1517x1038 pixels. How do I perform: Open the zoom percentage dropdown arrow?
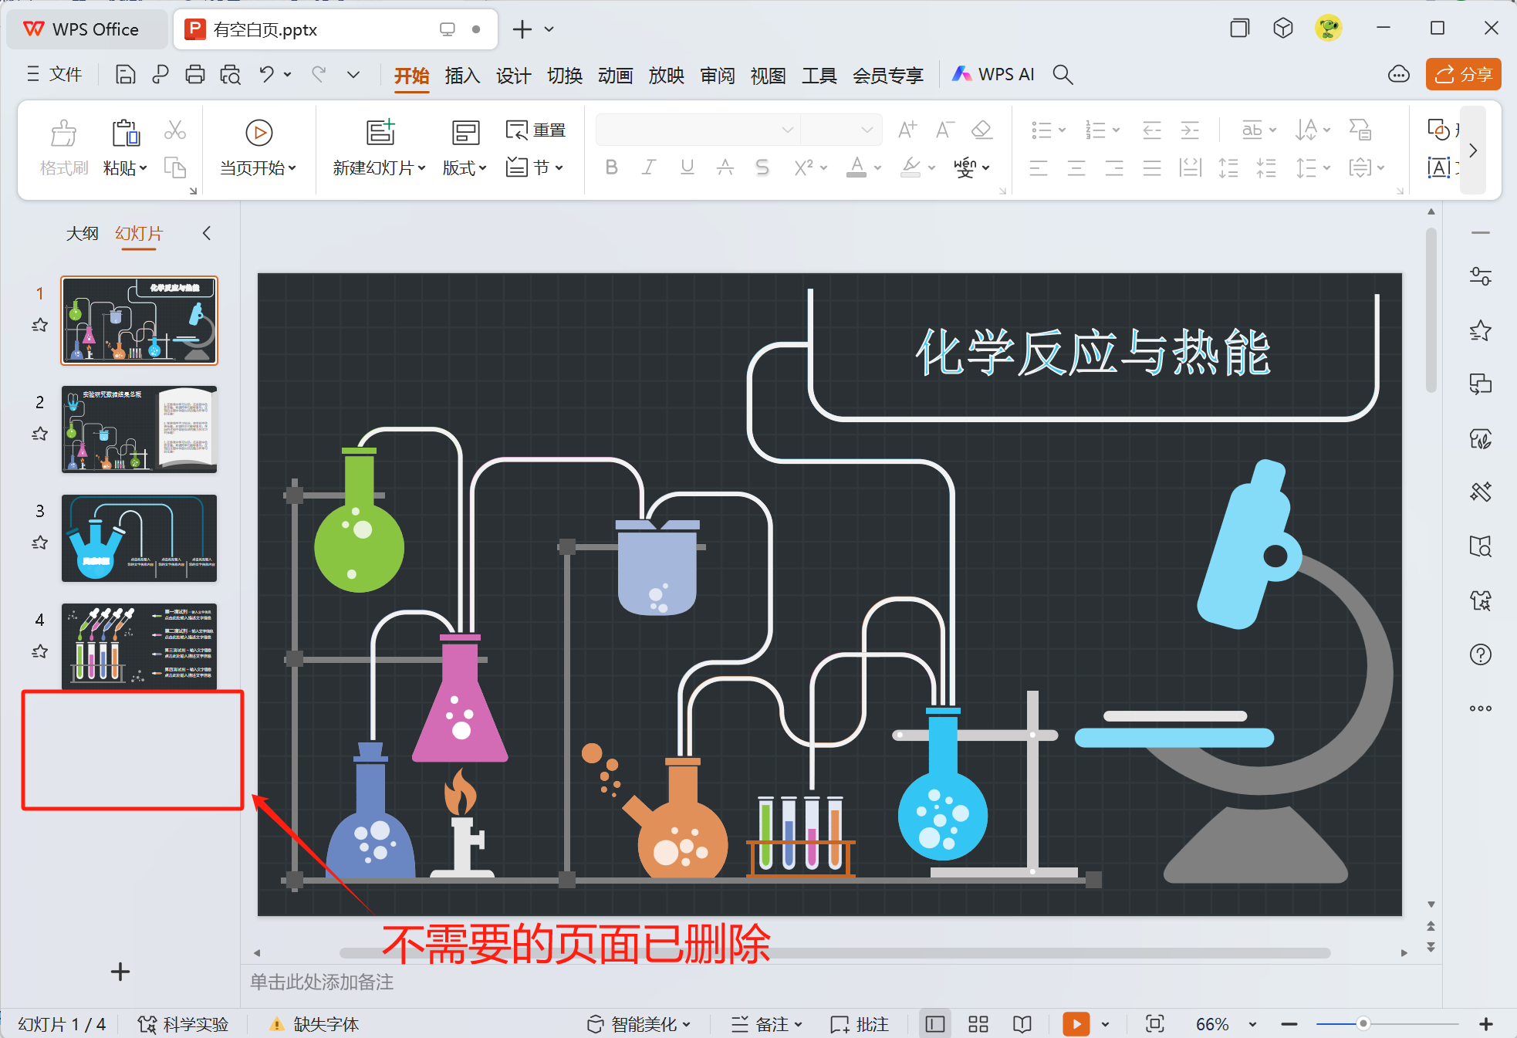[1252, 1024]
